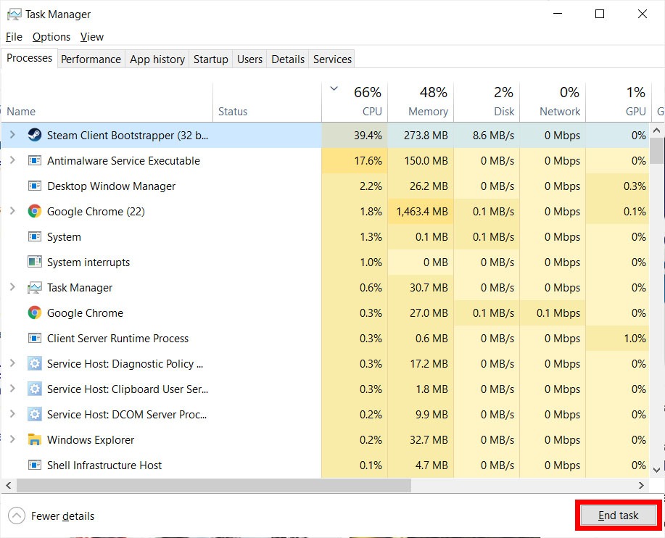Click the Task Manager icon in the process list
The image size is (665, 538).
35,287
